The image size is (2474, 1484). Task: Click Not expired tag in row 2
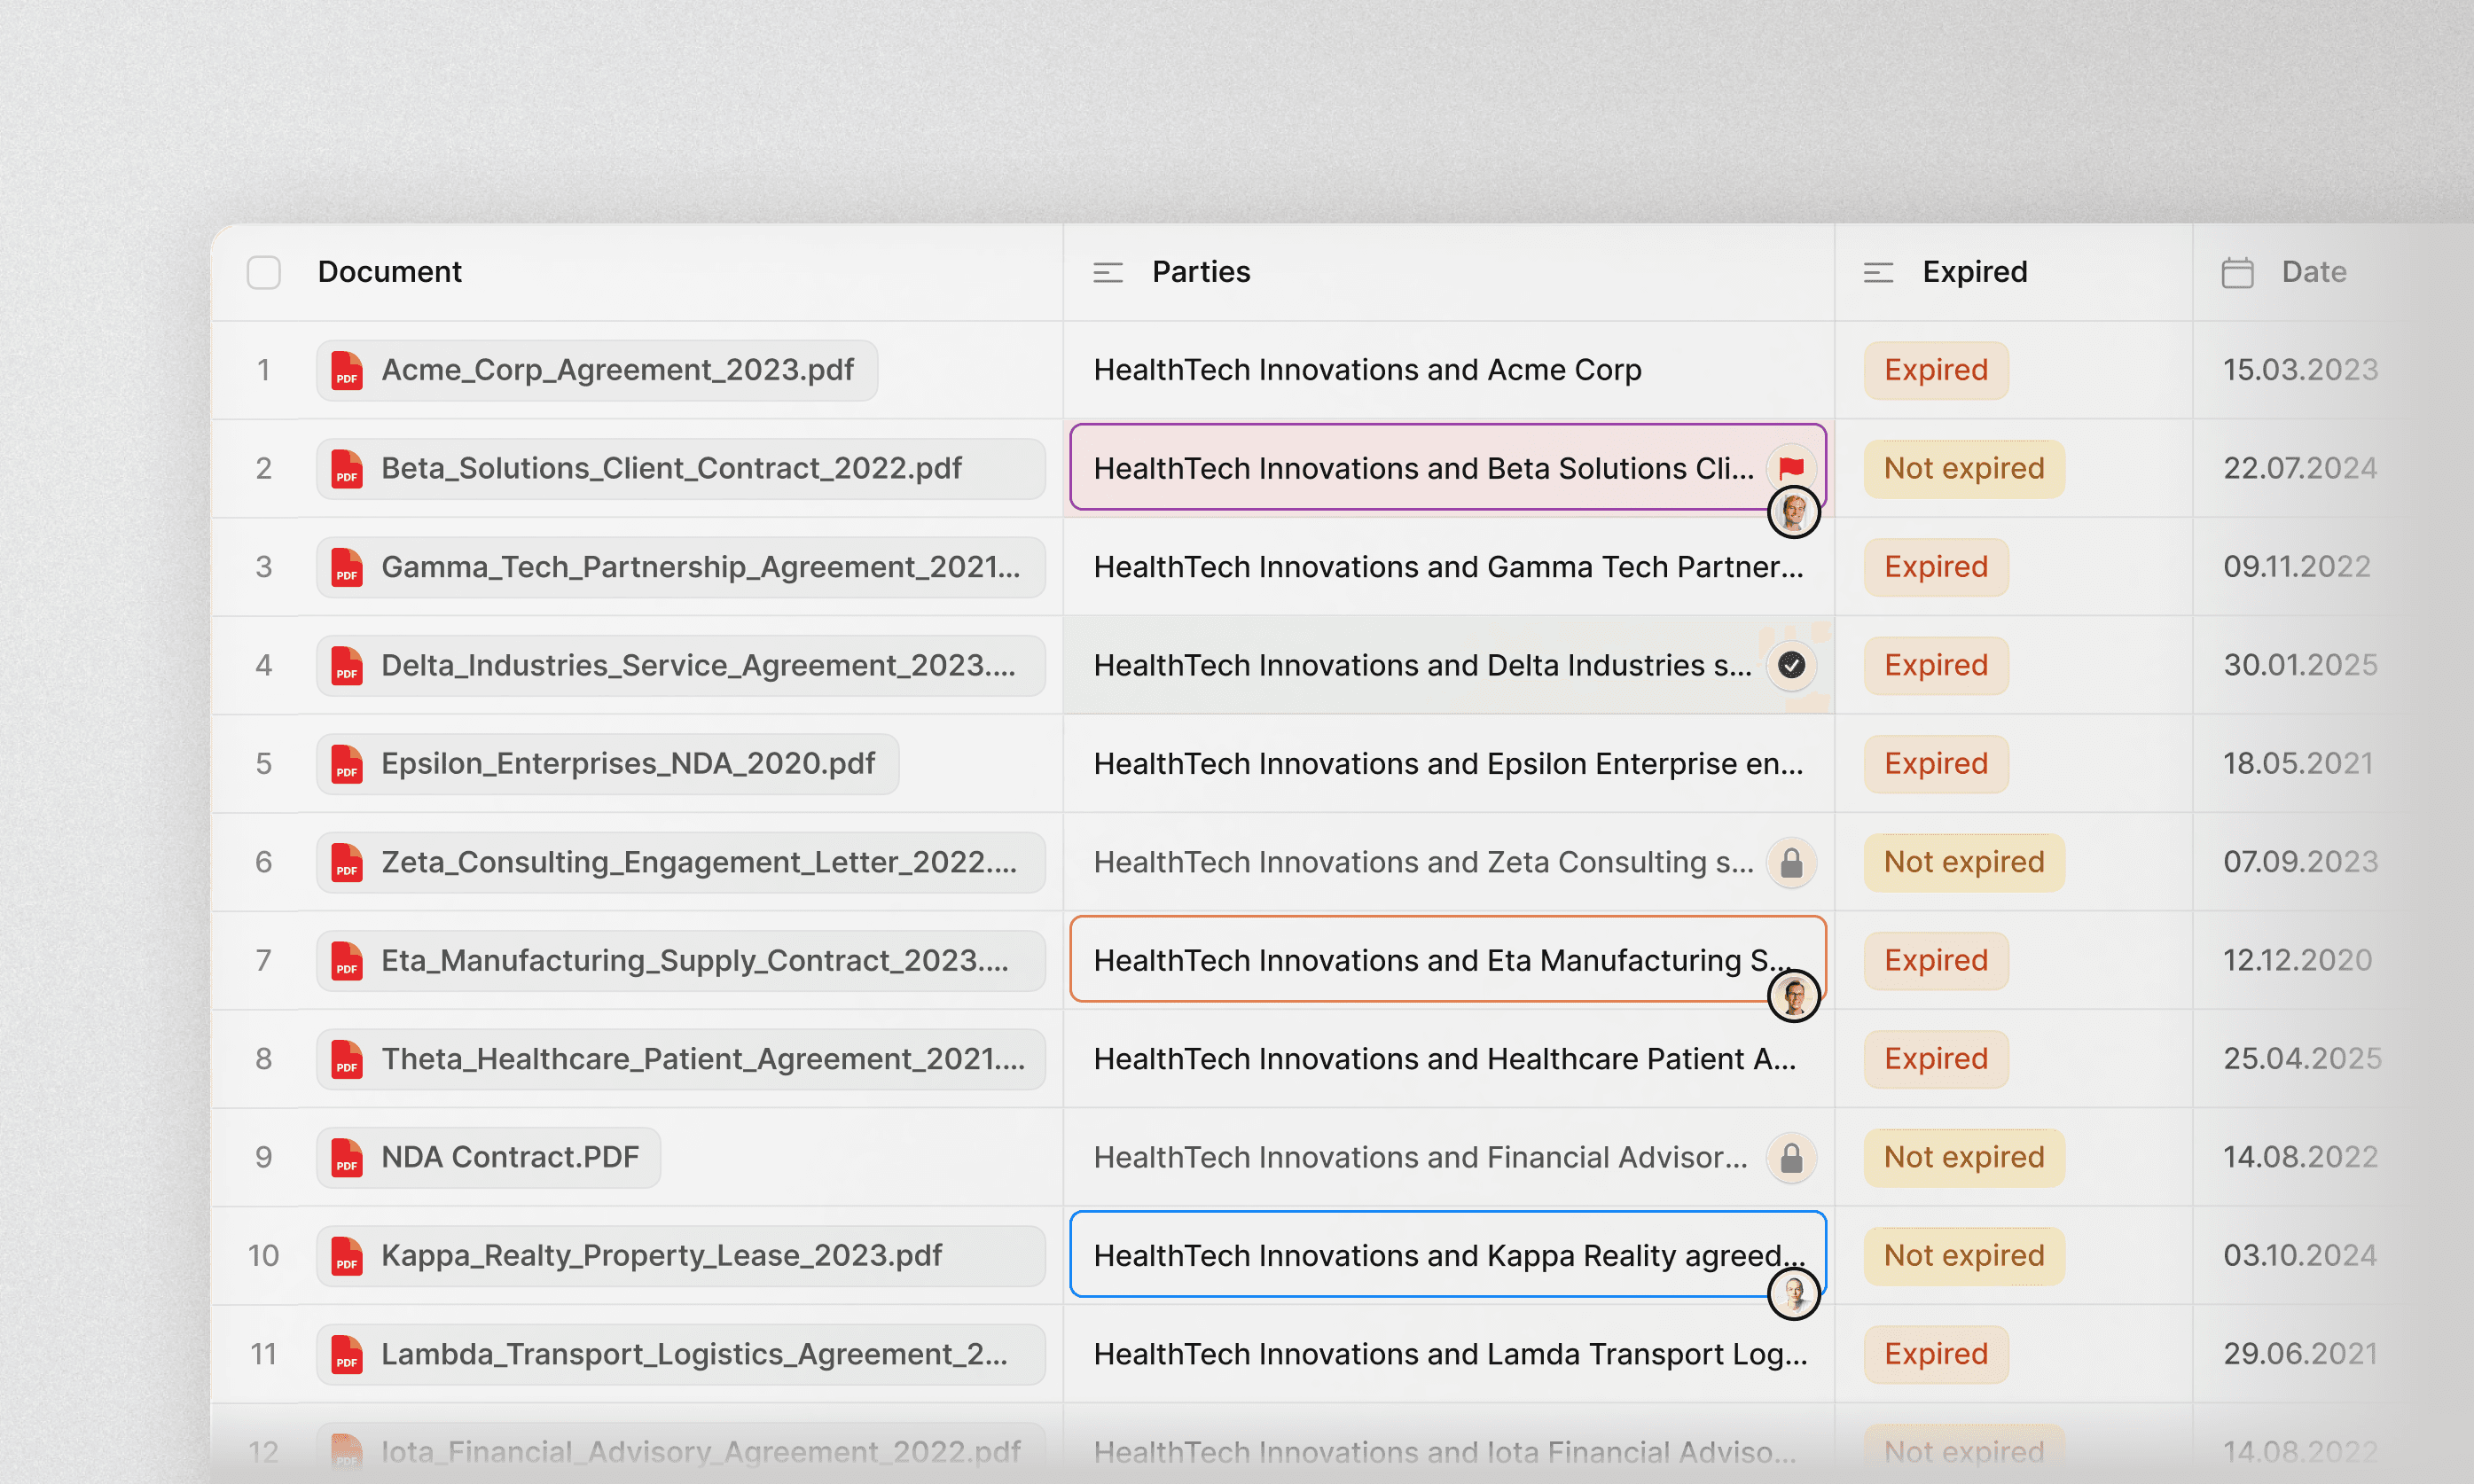pos(1963,468)
